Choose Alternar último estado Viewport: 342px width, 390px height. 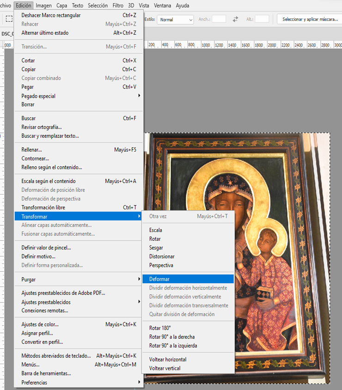(79, 33)
